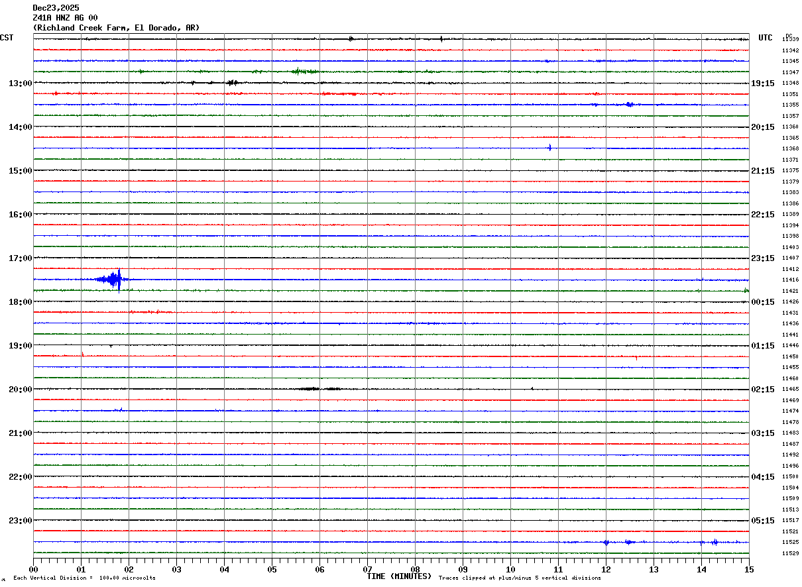Click DC value 11500
Image resolution: width=802 pixels, height=587 pixels.
tap(790, 477)
